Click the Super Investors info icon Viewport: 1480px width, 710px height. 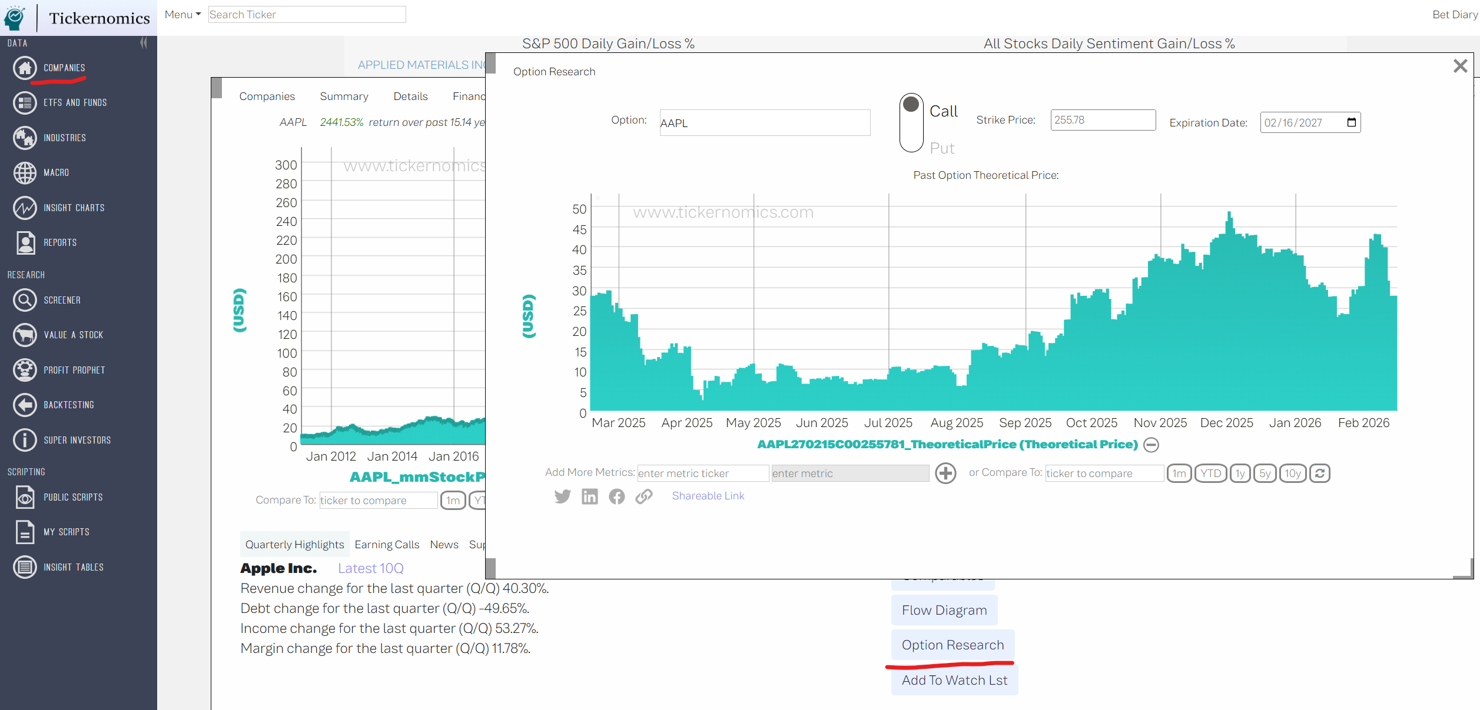(25, 440)
